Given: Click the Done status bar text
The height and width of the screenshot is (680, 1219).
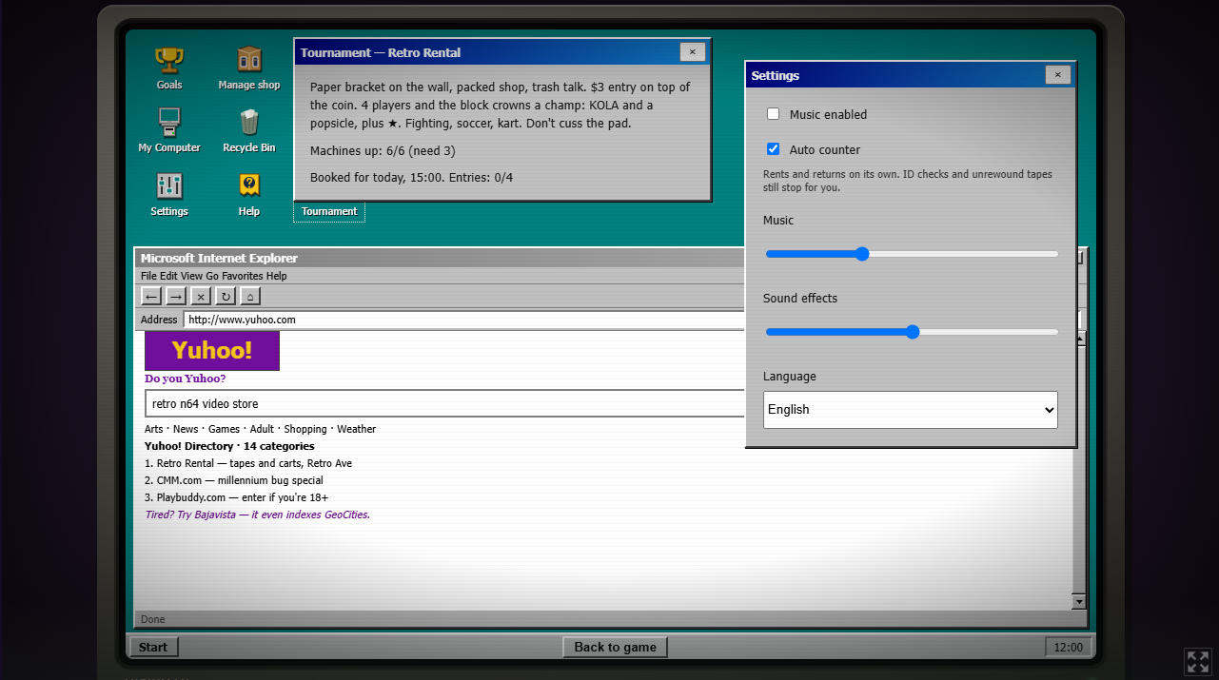Looking at the screenshot, I should [153, 619].
